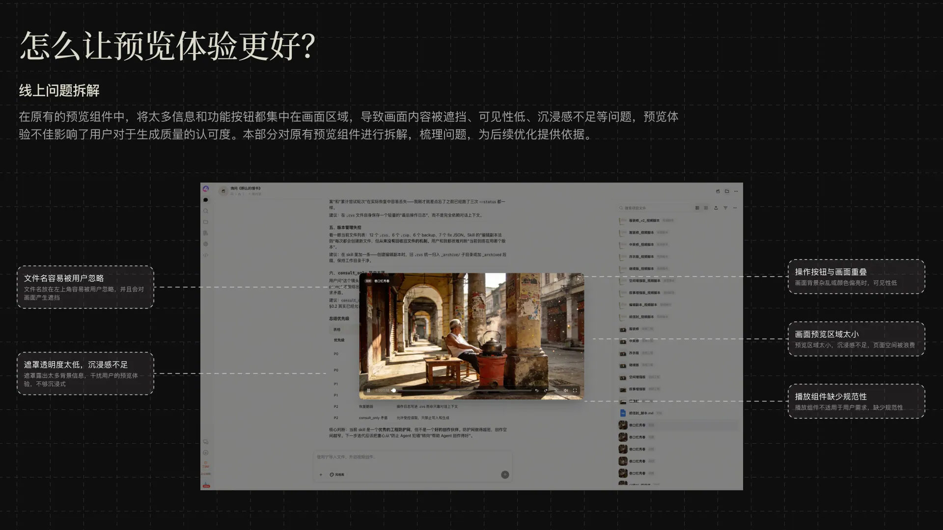Open the 风格库 style library button
This screenshot has width=943, height=530.
[x=337, y=475]
